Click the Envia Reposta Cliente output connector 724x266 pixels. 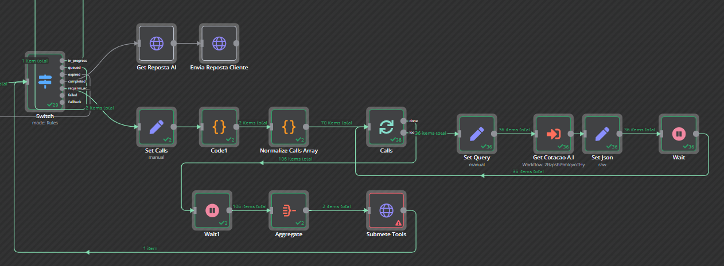236,43
